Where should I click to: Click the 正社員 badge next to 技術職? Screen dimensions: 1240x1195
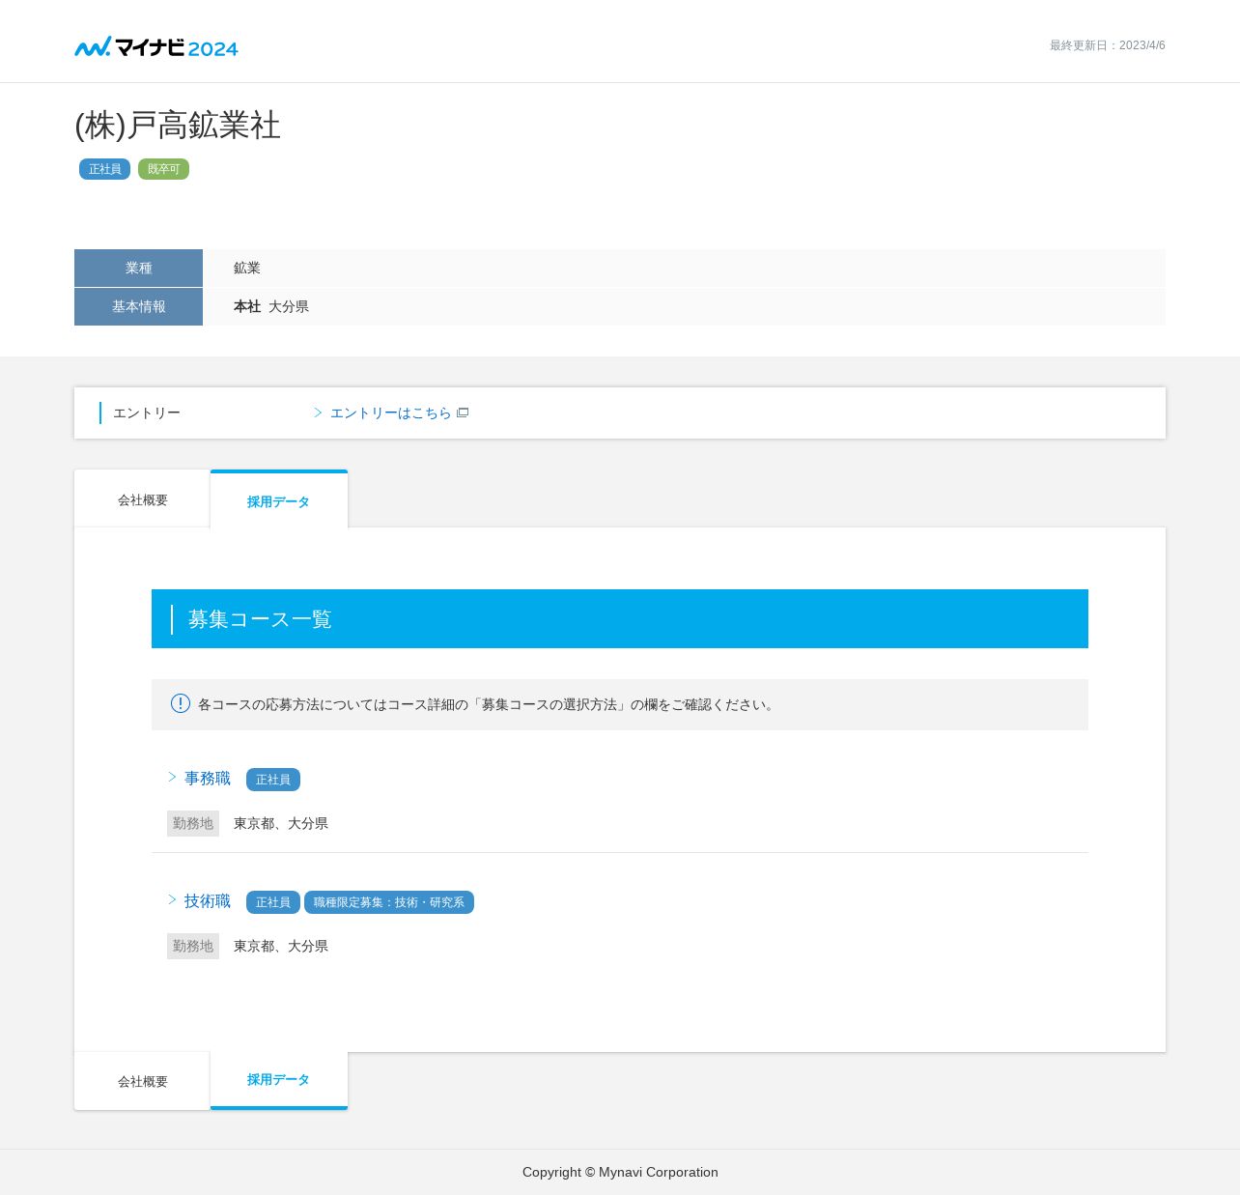[273, 902]
